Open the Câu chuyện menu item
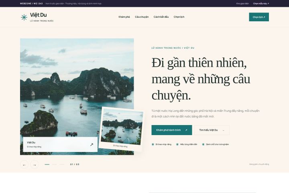 [x=142, y=17]
